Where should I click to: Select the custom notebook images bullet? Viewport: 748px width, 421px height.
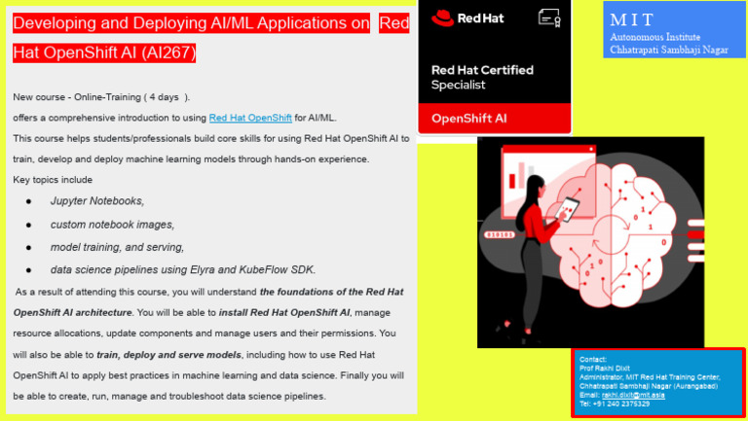(x=112, y=225)
